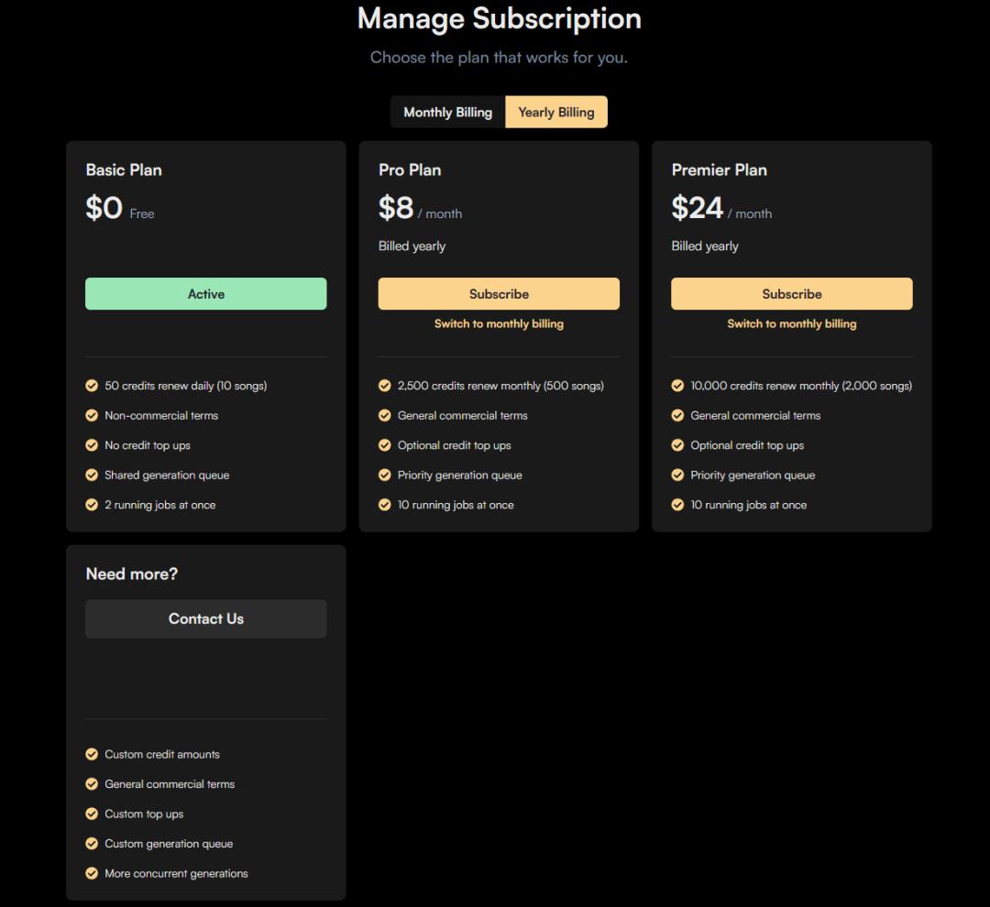Click the Pro Plan $8 price
The image size is (990, 907).
pyautogui.click(x=396, y=208)
